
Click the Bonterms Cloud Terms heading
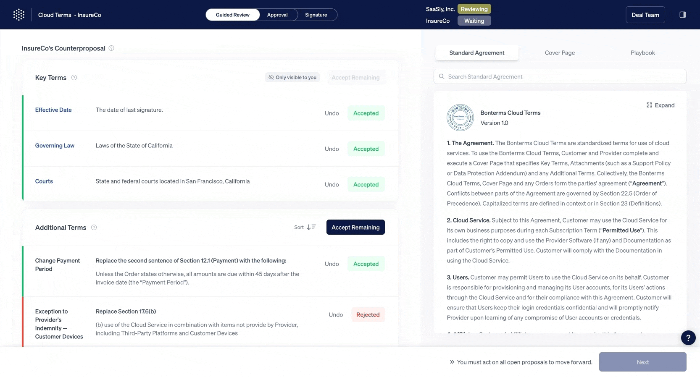pyautogui.click(x=511, y=113)
